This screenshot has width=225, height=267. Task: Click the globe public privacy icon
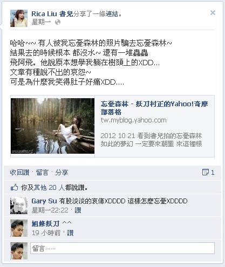[x=58, y=22]
